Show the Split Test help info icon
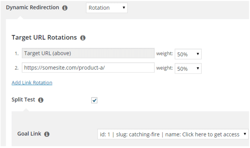Image resolution: width=250 pixels, height=148 pixels. (x=41, y=100)
